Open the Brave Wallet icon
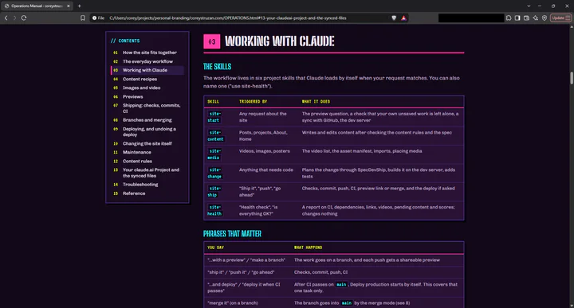The height and width of the screenshot is (308, 574). 526,18
